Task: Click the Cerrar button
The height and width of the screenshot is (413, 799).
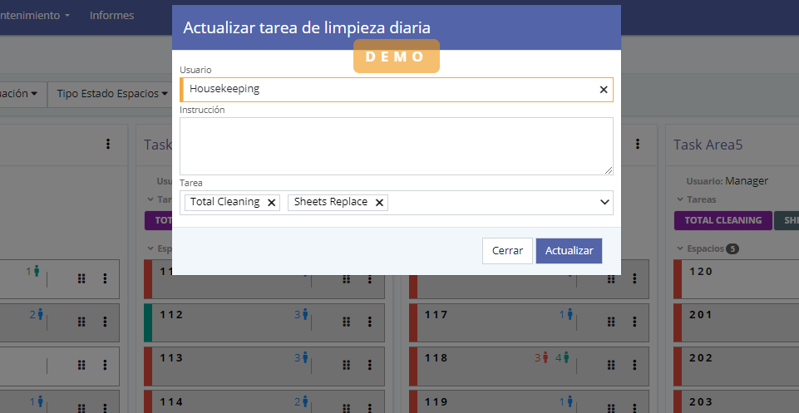Action: point(507,251)
